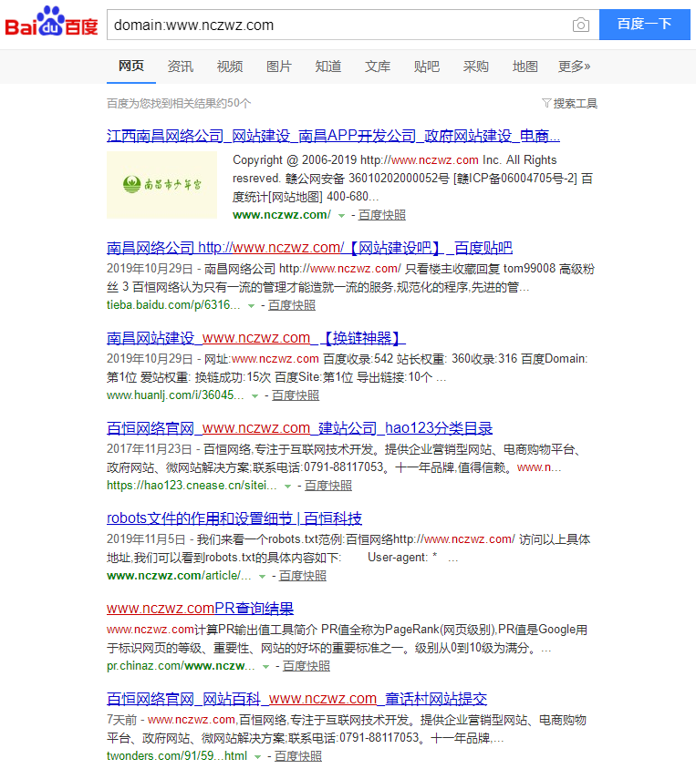Open the 采购 tab
Screen dimensions: 696x769
(x=475, y=67)
